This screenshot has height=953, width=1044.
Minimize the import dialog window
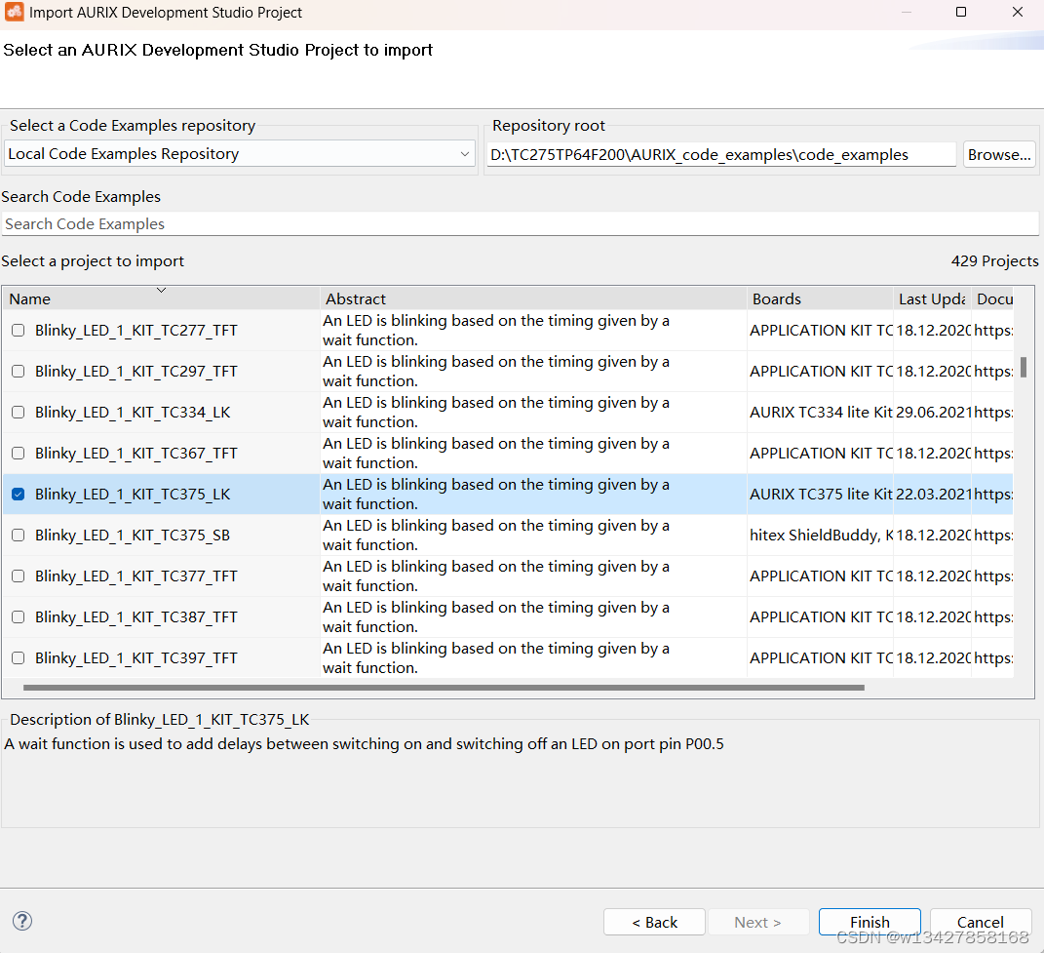click(906, 12)
